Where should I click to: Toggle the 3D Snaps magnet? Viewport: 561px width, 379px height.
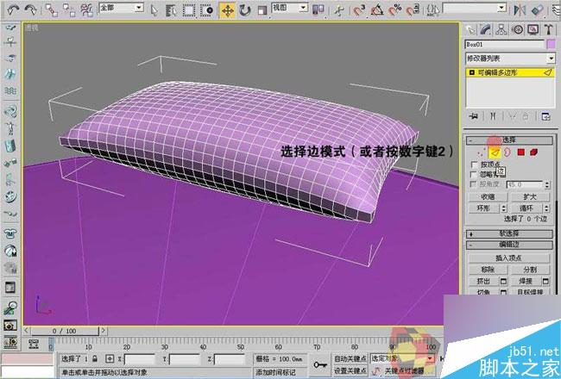[x=358, y=10]
